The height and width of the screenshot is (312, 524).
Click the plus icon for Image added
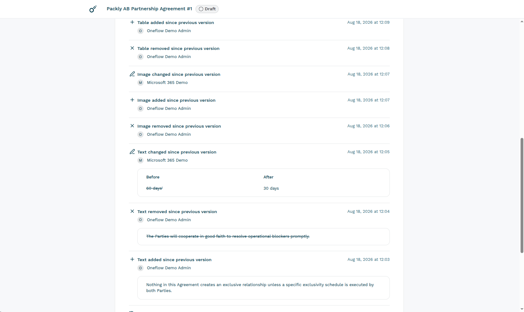pos(132,100)
